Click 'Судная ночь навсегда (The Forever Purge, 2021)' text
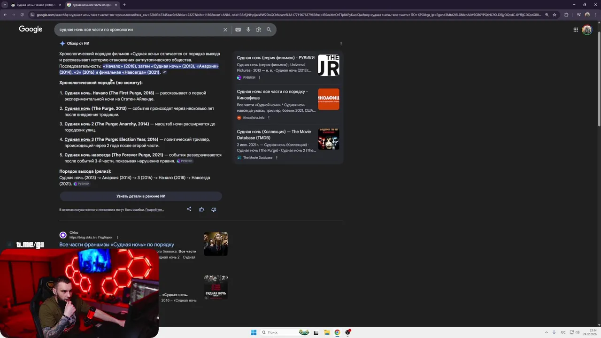Viewport: 601px width, 338px height. click(114, 155)
